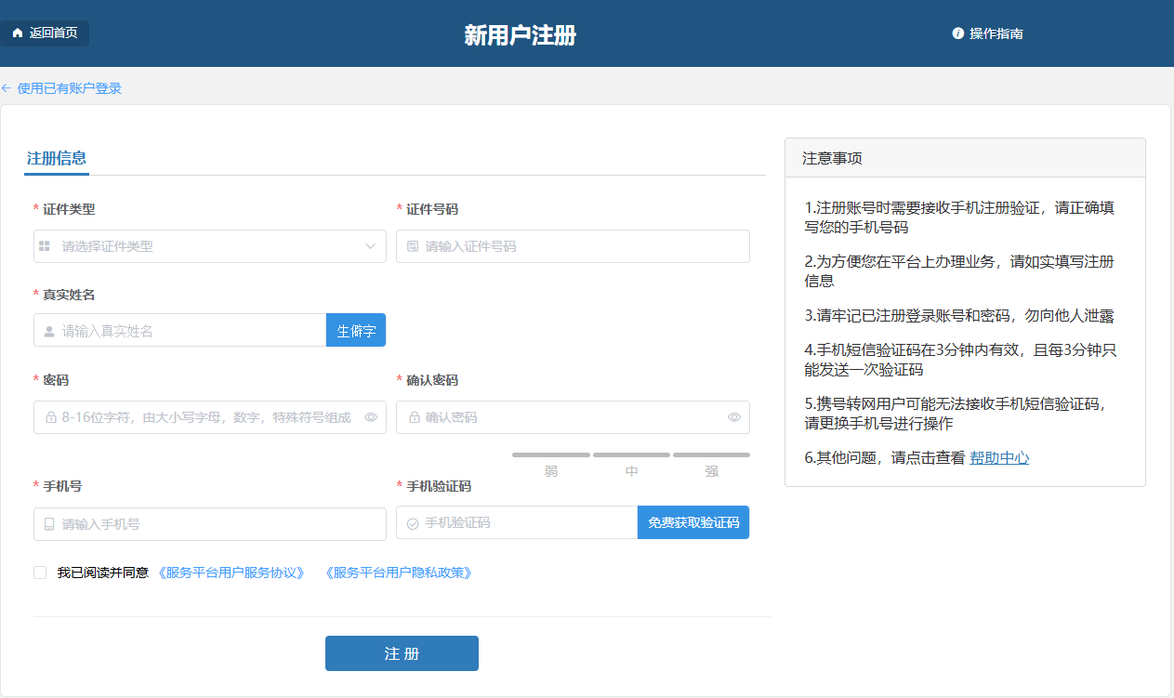Click the back arrow icon before 使用已有账户登录
This screenshot has height=698, width=1174.
pos(7,88)
